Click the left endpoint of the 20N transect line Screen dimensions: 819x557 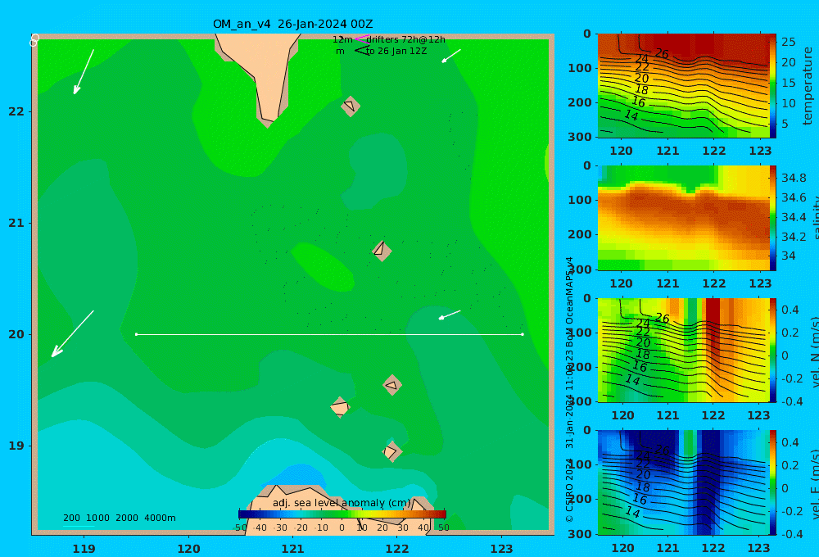click(136, 334)
